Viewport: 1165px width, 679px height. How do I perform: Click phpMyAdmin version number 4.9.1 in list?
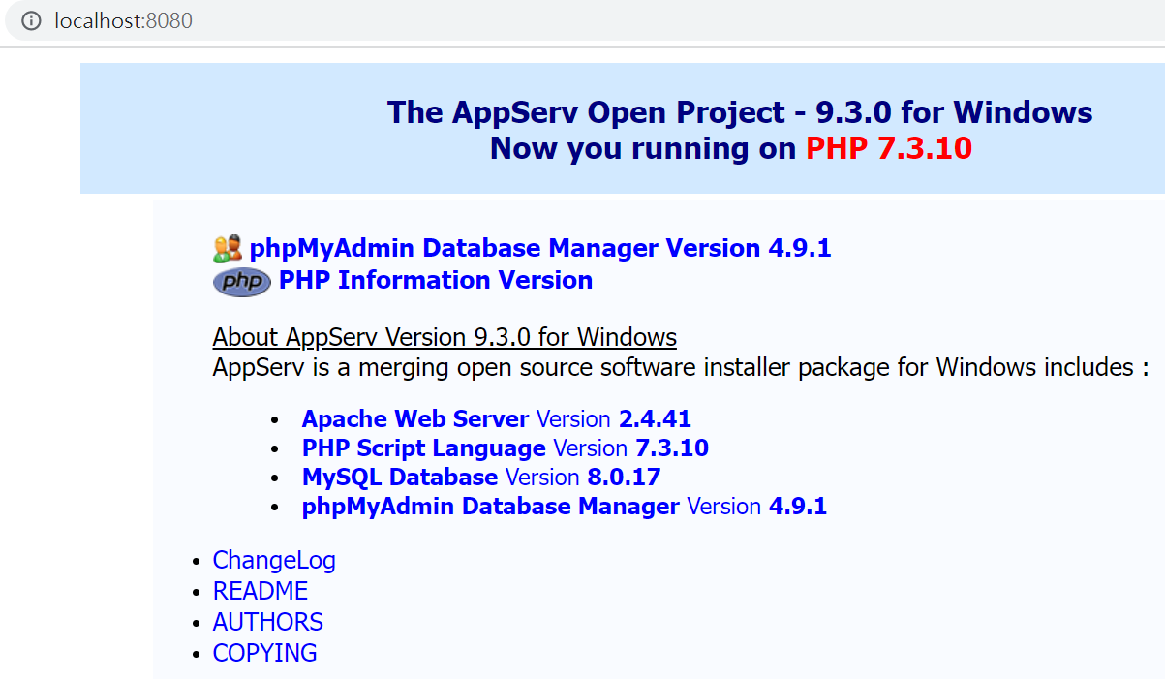pos(798,507)
